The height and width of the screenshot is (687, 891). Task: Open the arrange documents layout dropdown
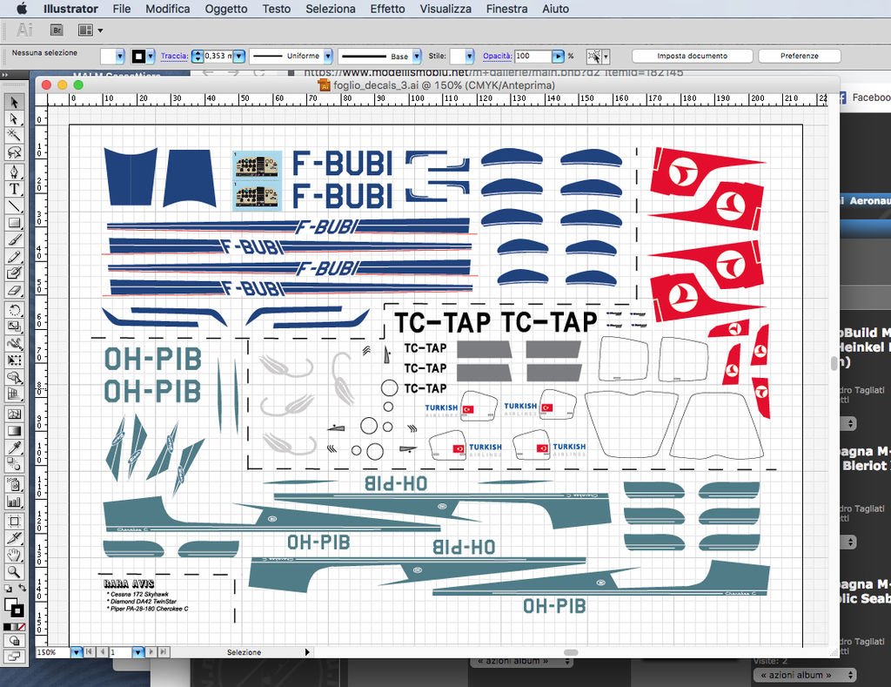90,30
